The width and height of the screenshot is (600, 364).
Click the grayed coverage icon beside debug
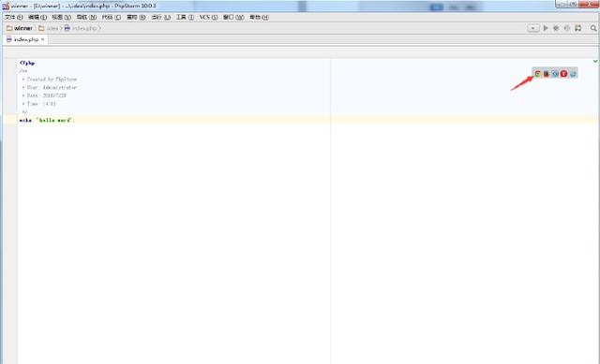pos(567,28)
